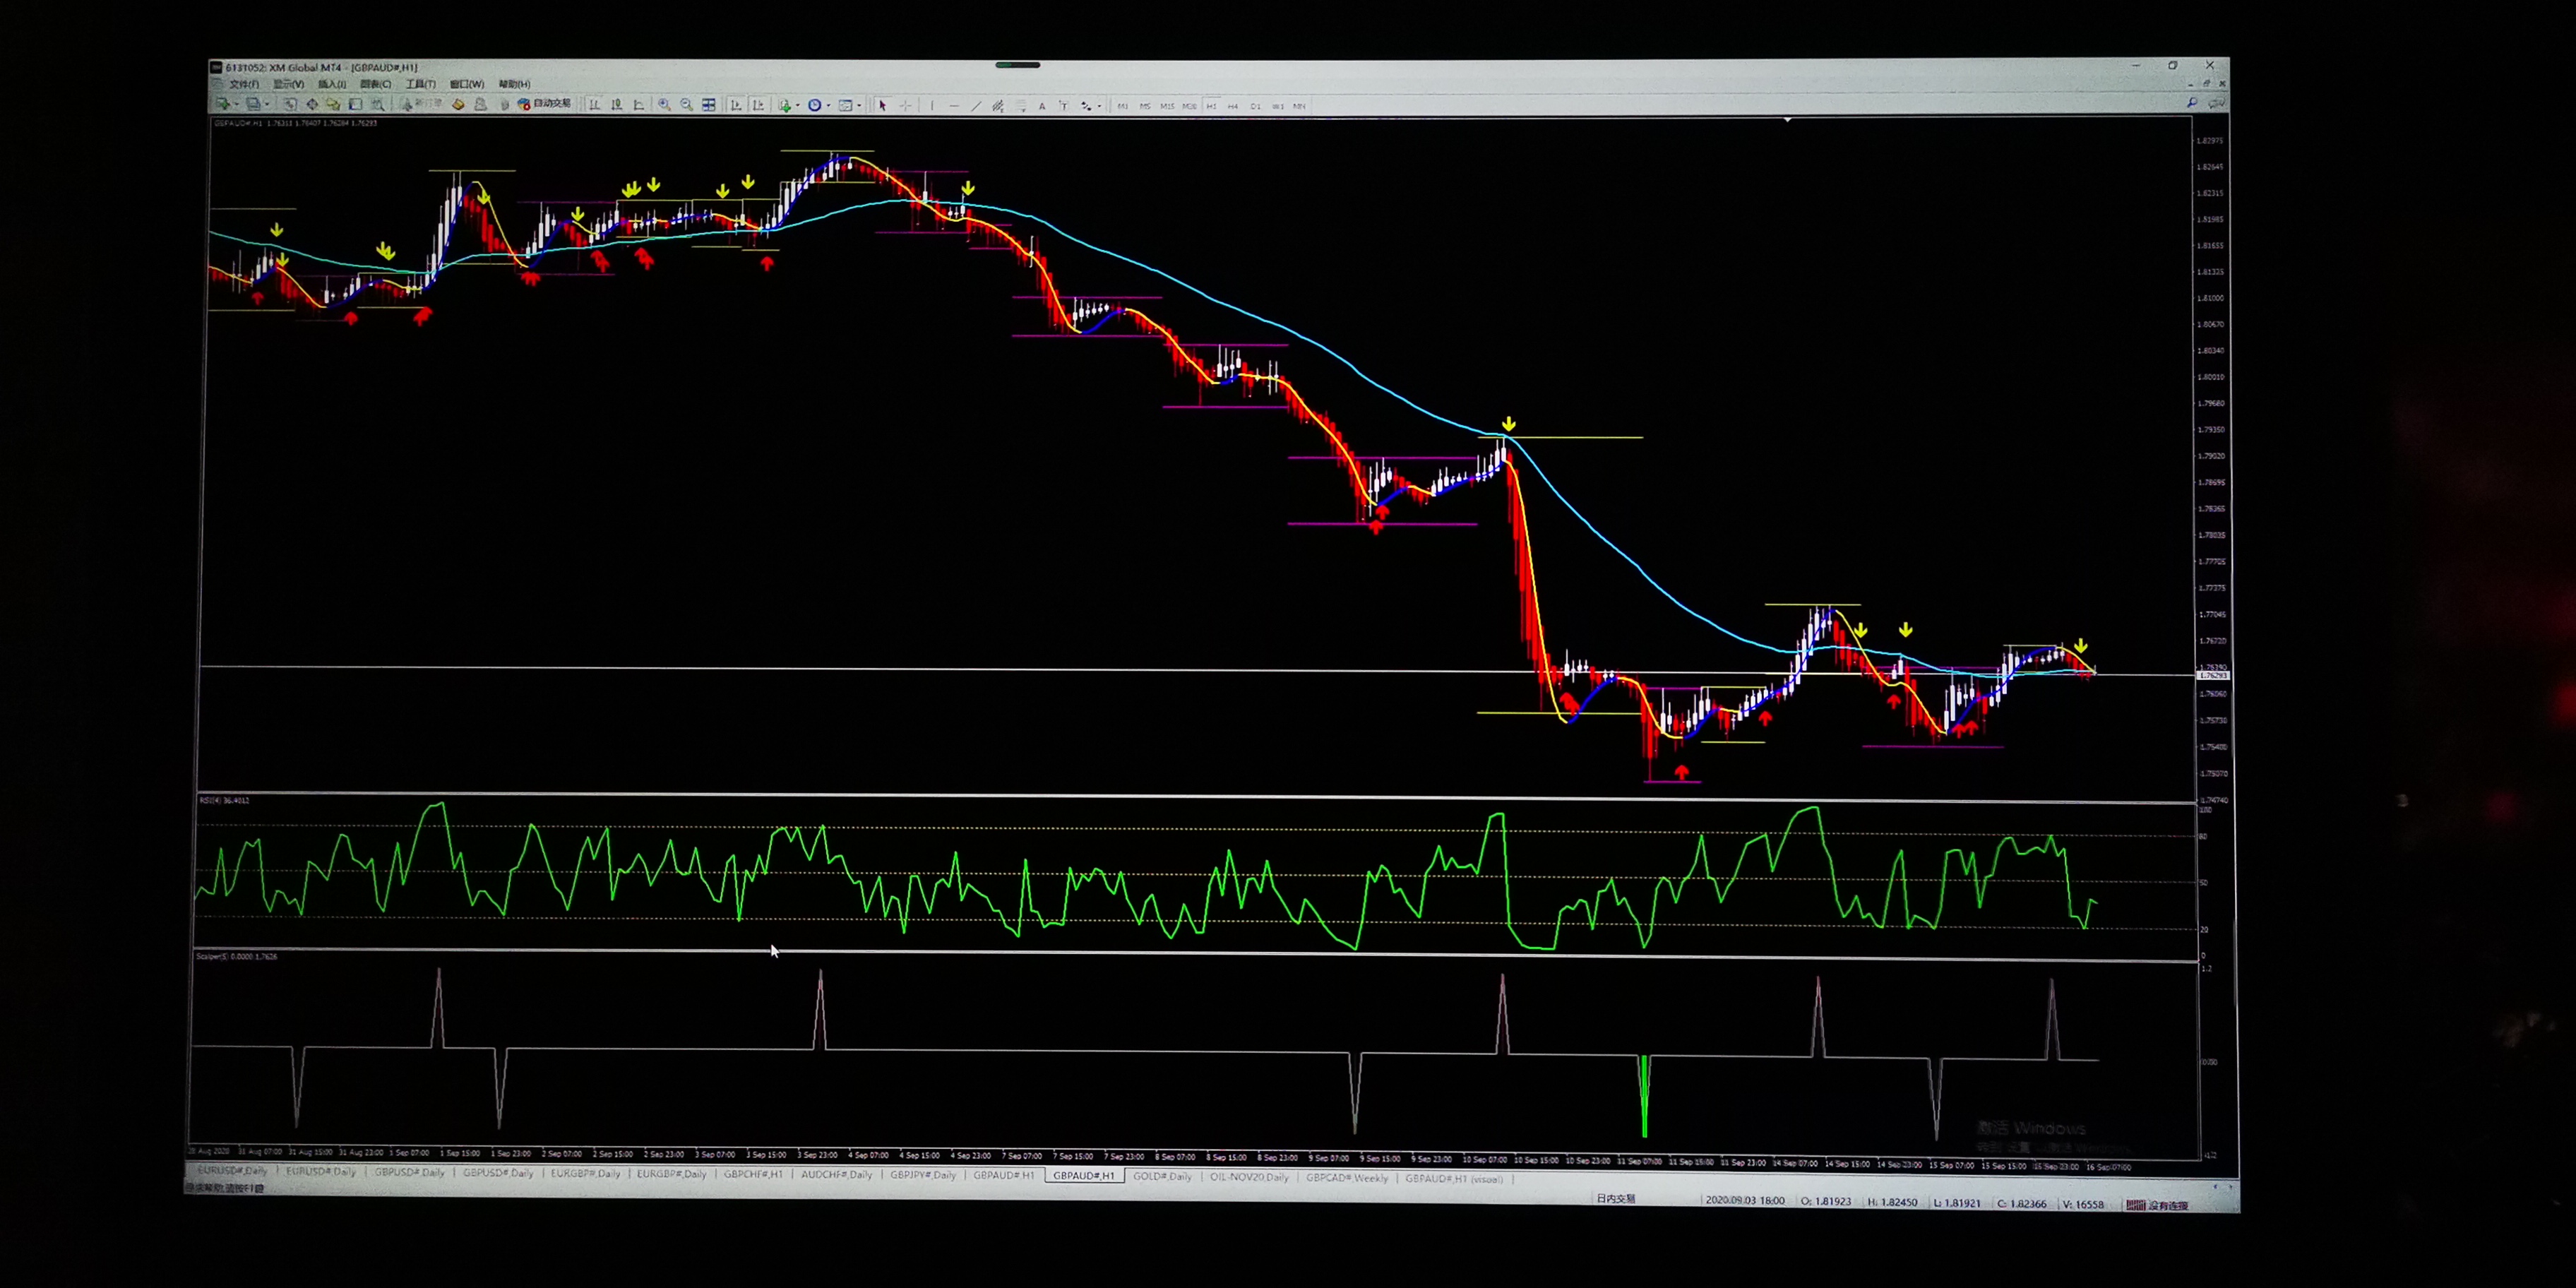Click the zoom in magnifier icon

[x=664, y=105]
